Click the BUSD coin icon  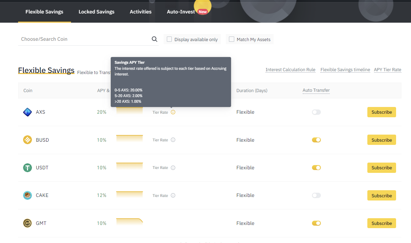tap(27, 140)
